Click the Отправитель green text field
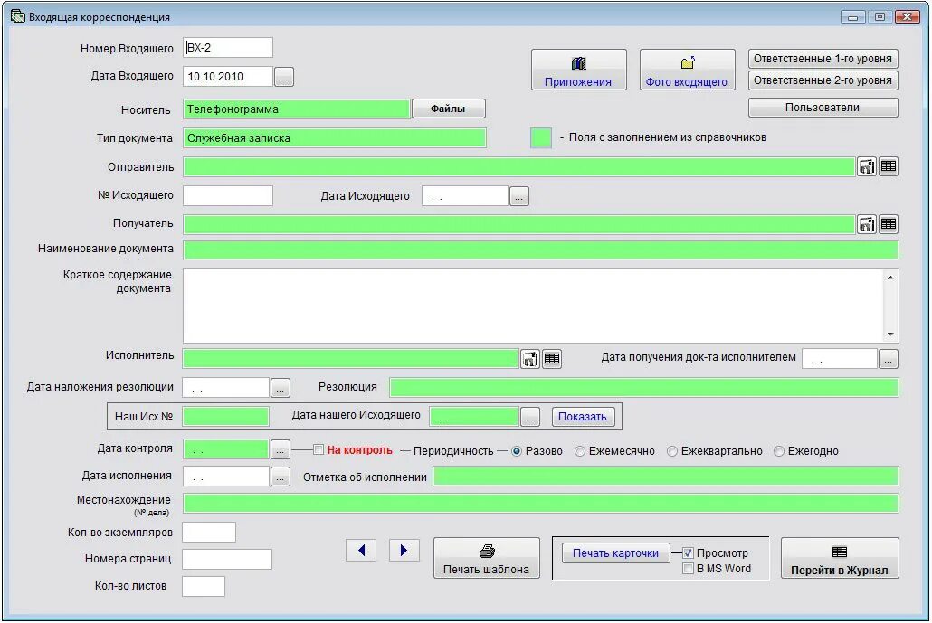This screenshot has width=932, height=623. click(x=518, y=167)
